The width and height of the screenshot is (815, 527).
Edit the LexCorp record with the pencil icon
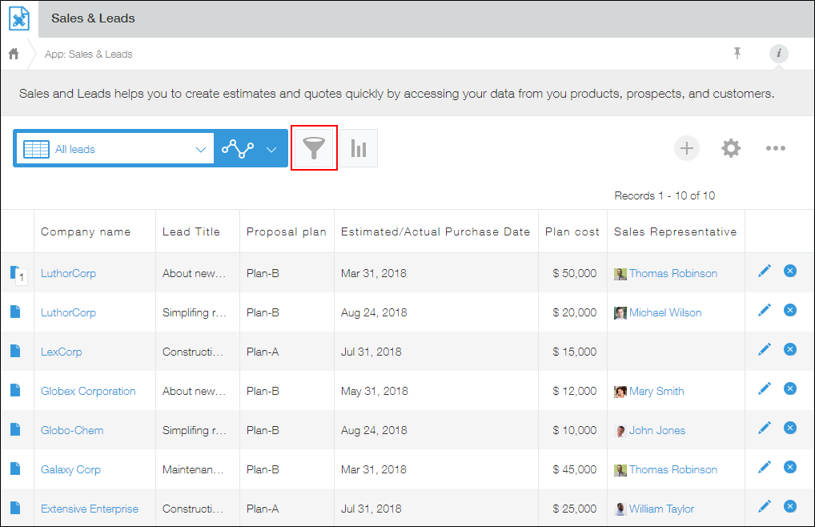pyautogui.click(x=764, y=349)
